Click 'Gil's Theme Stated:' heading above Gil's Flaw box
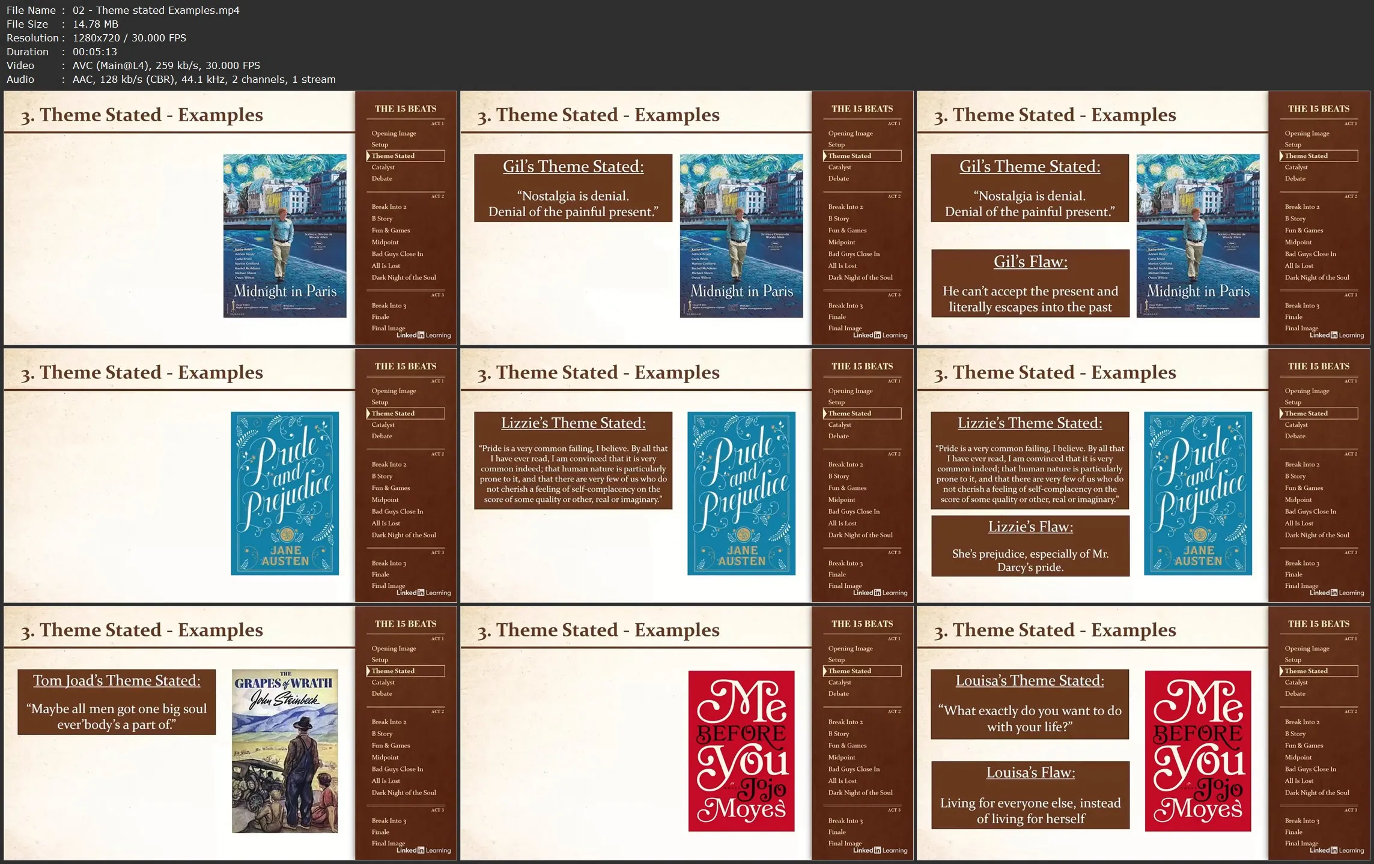 1030,166
